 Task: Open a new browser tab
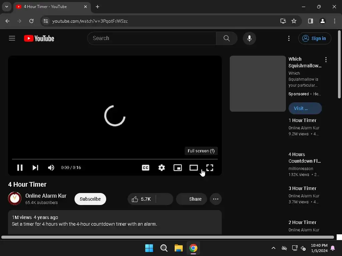[x=98, y=7]
